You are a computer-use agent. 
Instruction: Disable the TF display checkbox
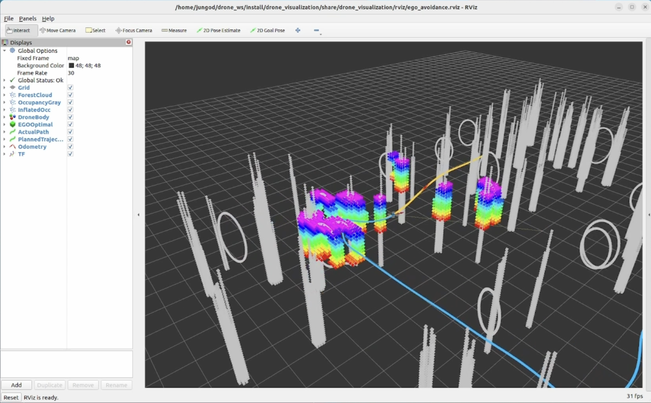pos(70,154)
